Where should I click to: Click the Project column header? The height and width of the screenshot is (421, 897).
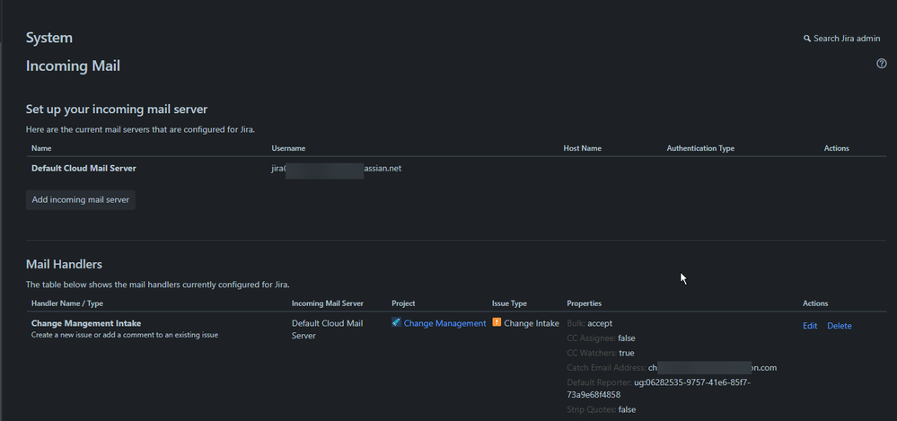[x=403, y=303]
